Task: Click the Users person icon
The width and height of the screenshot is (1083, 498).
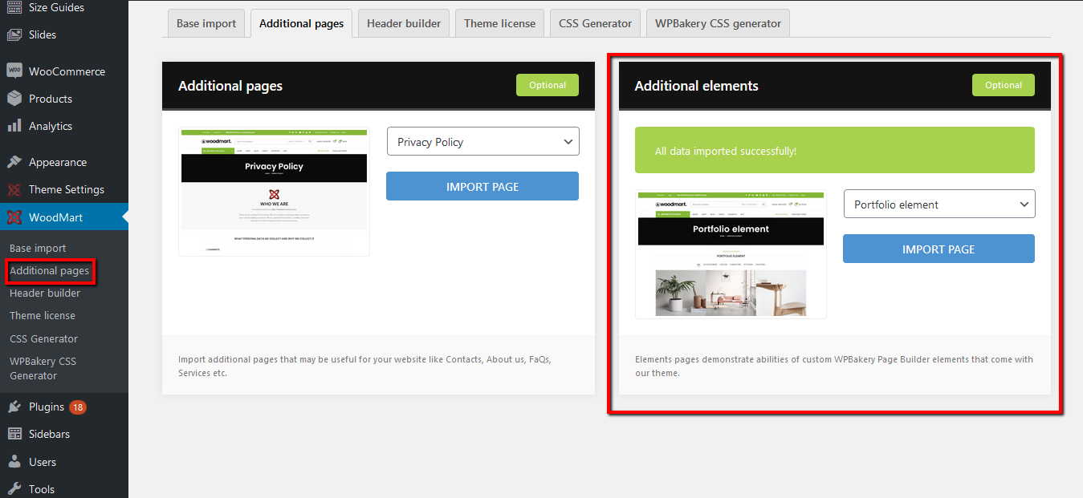Action: (14, 462)
